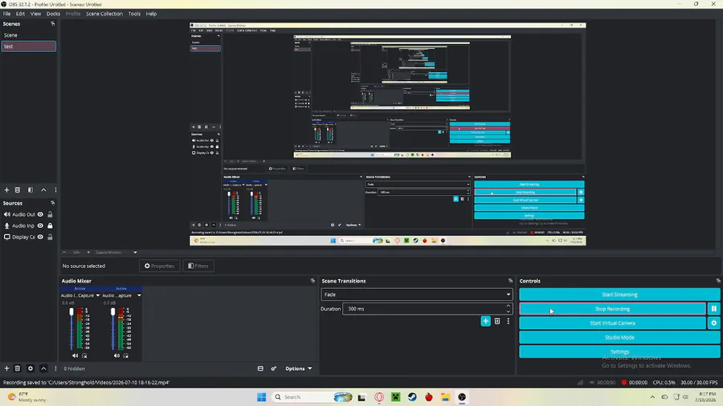Open scene filters icon in Scenes toolbar

point(31,189)
